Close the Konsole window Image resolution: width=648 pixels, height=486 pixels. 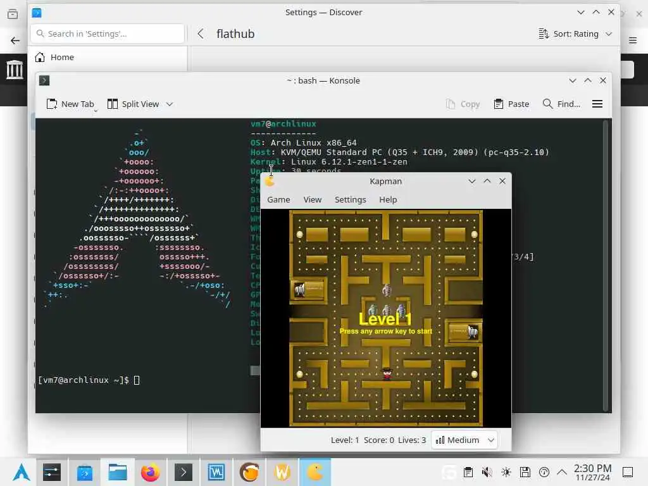click(603, 80)
